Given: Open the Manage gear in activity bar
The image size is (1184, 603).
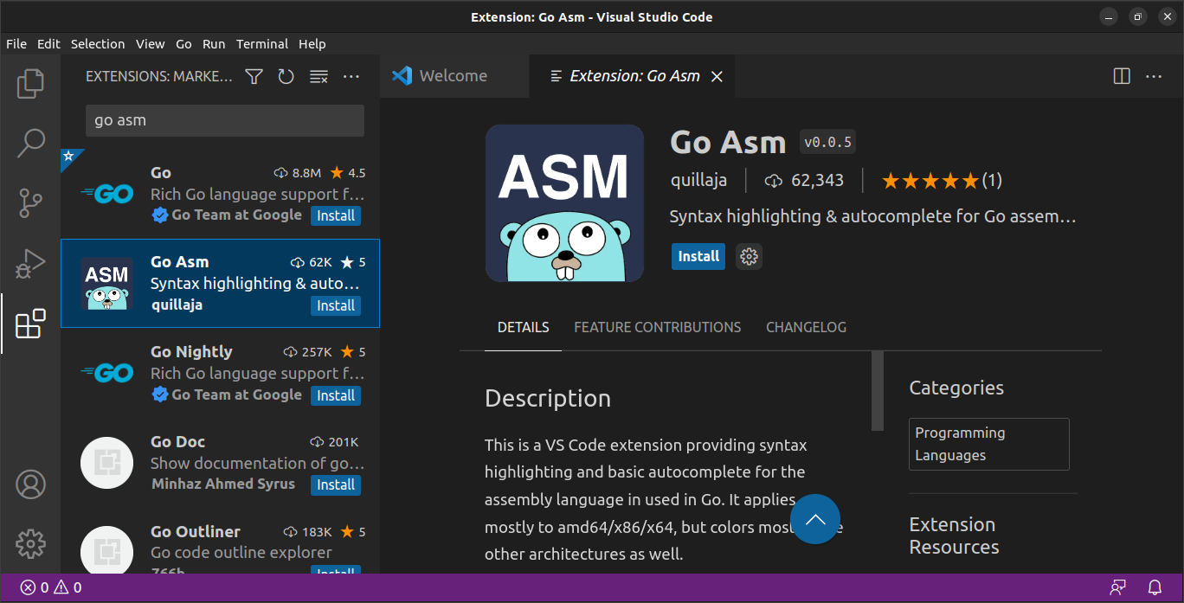Looking at the screenshot, I should 30,544.
